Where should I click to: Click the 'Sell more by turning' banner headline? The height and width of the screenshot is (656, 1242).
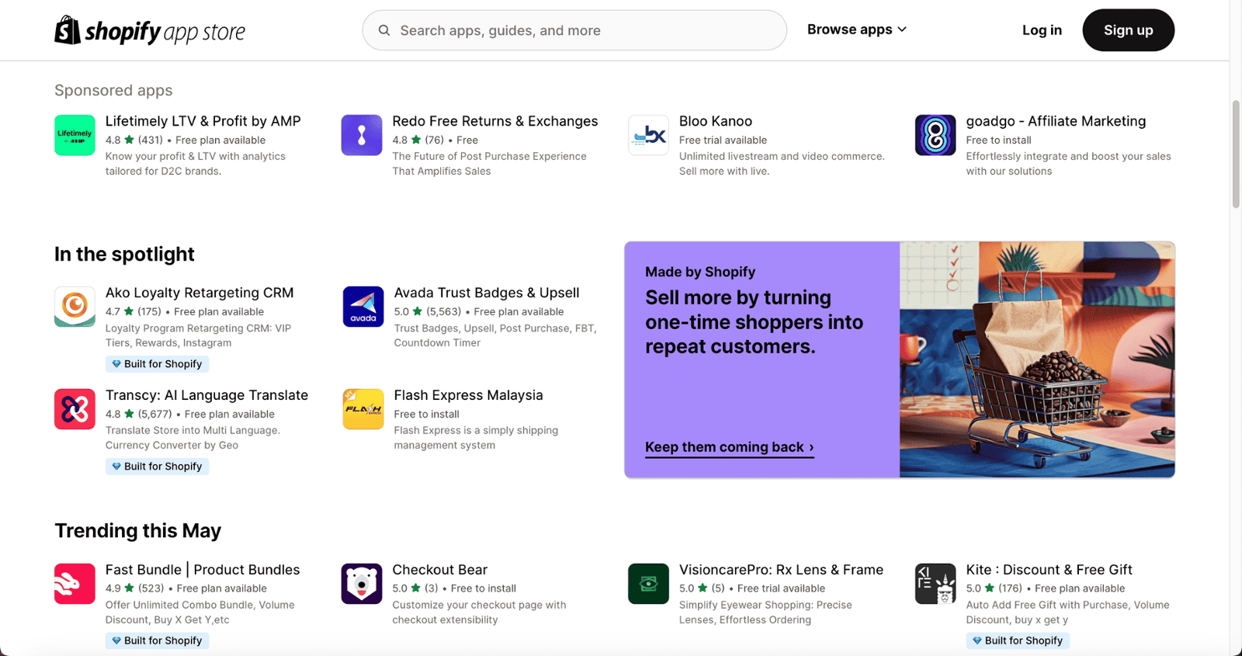tap(754, 322)
